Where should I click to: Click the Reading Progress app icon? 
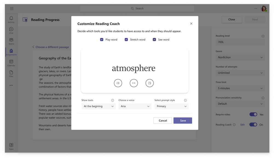(25, 20)
